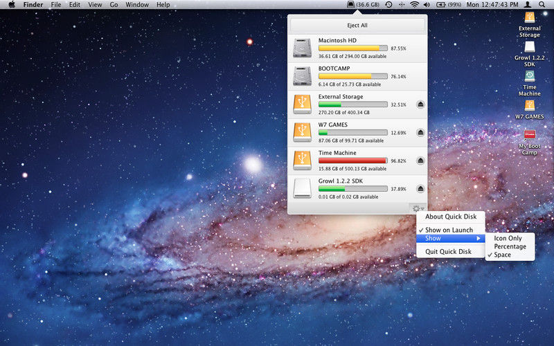
Task: Click the Bluetooth-like sync icon in menu bar
Action: click(x=402, y=5)
